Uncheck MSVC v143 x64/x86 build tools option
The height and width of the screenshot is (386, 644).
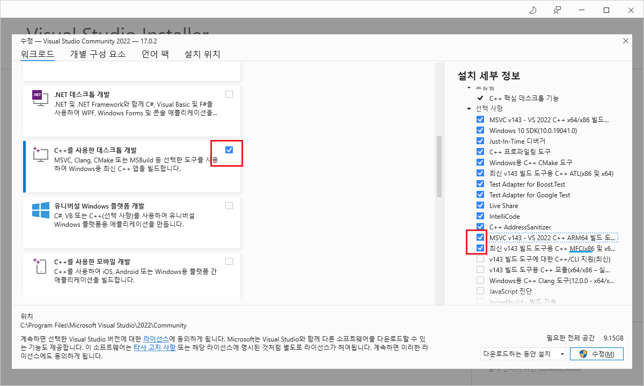coord(480,120)
